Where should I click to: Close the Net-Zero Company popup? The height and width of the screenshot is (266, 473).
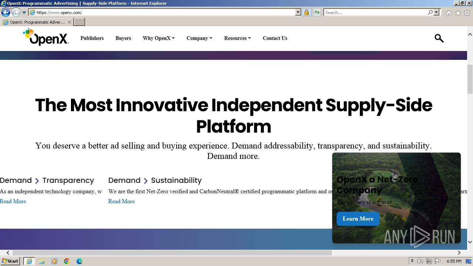click(452, 161)
